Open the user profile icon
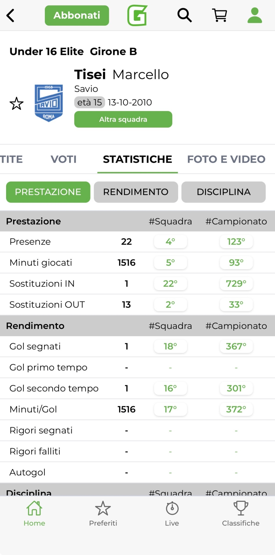 coord(254,15)
